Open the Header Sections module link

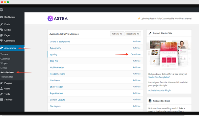click(x=58, y=74)
